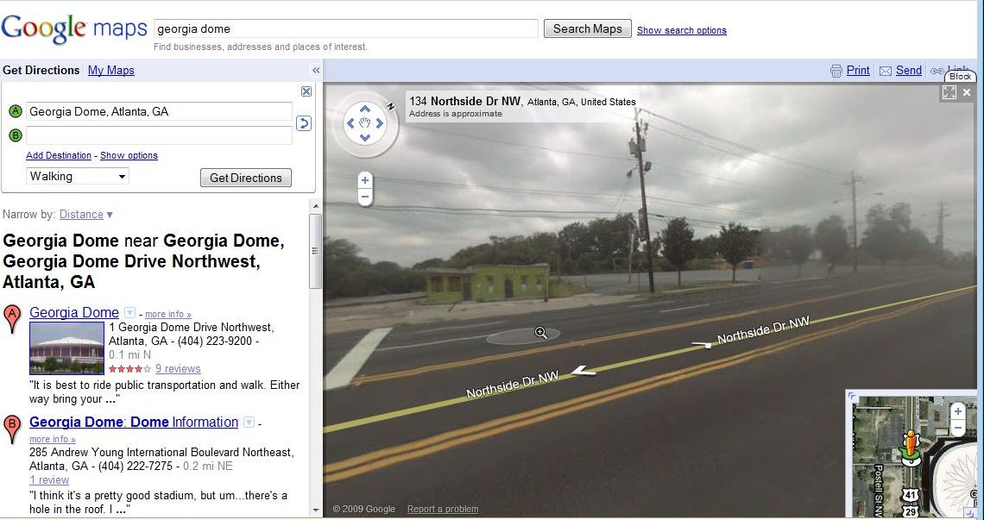Click the results list scrollbar thumb
The height and width of the screenshot is (520, 984).
pyautogui.click(x=315, y=251)
